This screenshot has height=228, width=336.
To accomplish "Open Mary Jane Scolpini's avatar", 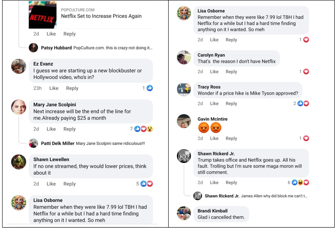I will tap(19, 107).
